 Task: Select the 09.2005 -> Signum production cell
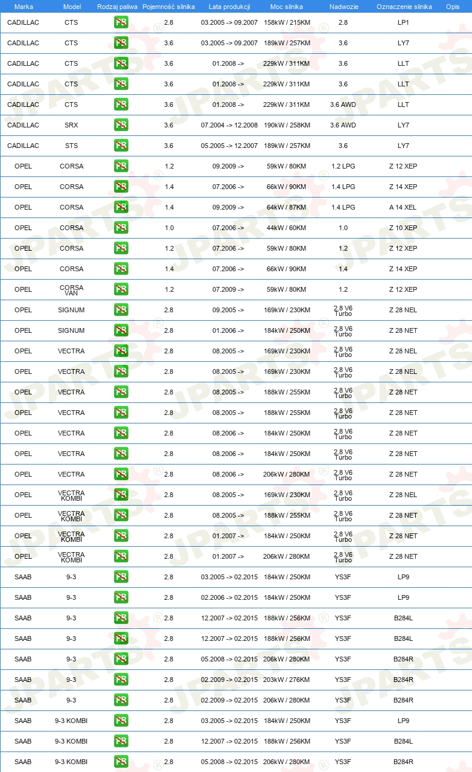(228, 310)
